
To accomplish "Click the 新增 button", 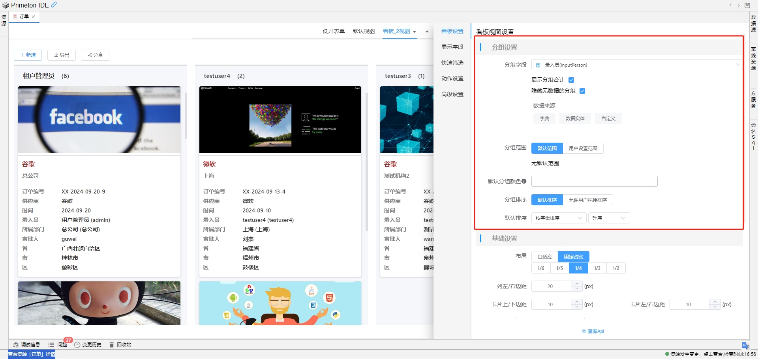I will pos(28,55).
